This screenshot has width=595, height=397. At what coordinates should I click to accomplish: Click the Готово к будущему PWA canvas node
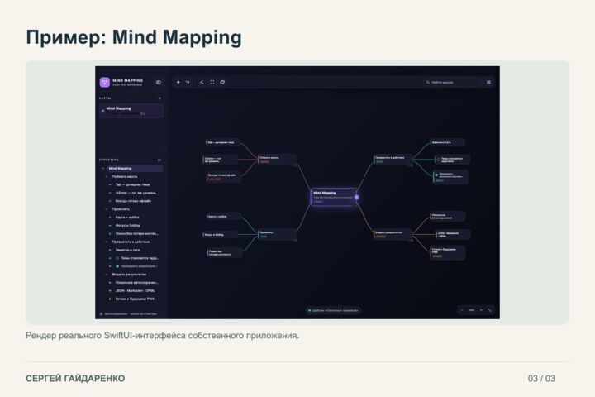coord(448,252)
